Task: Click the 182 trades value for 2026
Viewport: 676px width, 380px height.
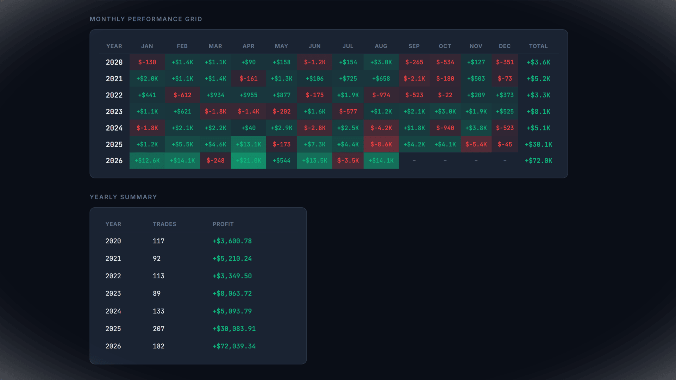Action: pyautogui.click(x=158, y=346)
